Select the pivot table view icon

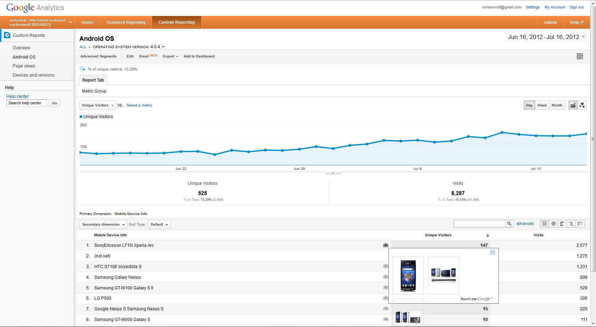tap(580, 224)
